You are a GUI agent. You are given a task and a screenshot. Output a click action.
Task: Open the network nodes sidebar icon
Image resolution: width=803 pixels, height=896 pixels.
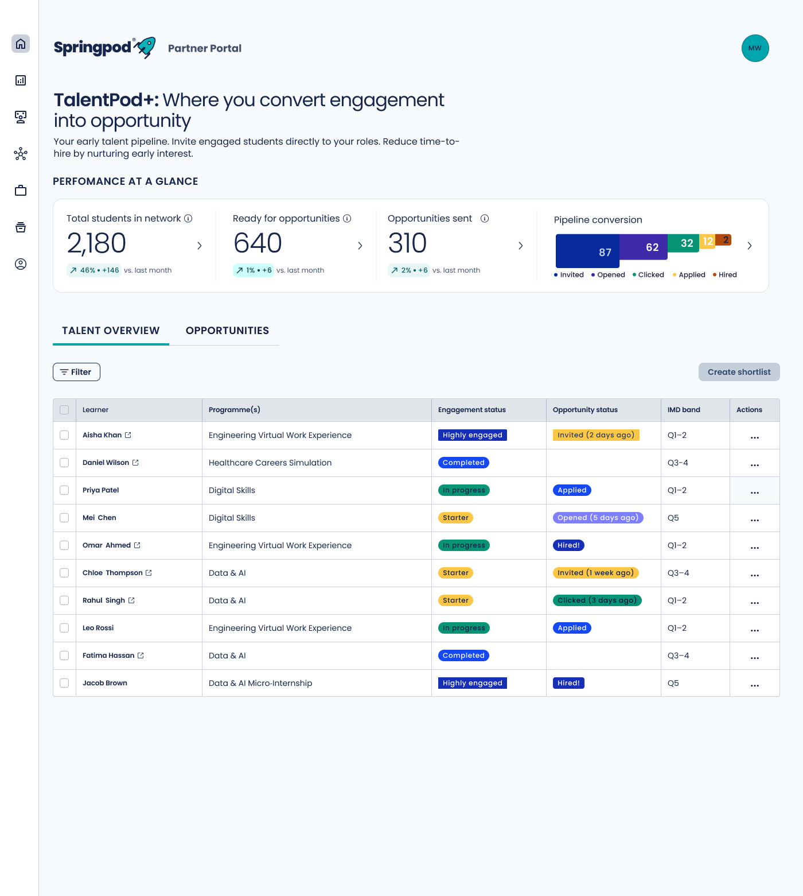21,154
